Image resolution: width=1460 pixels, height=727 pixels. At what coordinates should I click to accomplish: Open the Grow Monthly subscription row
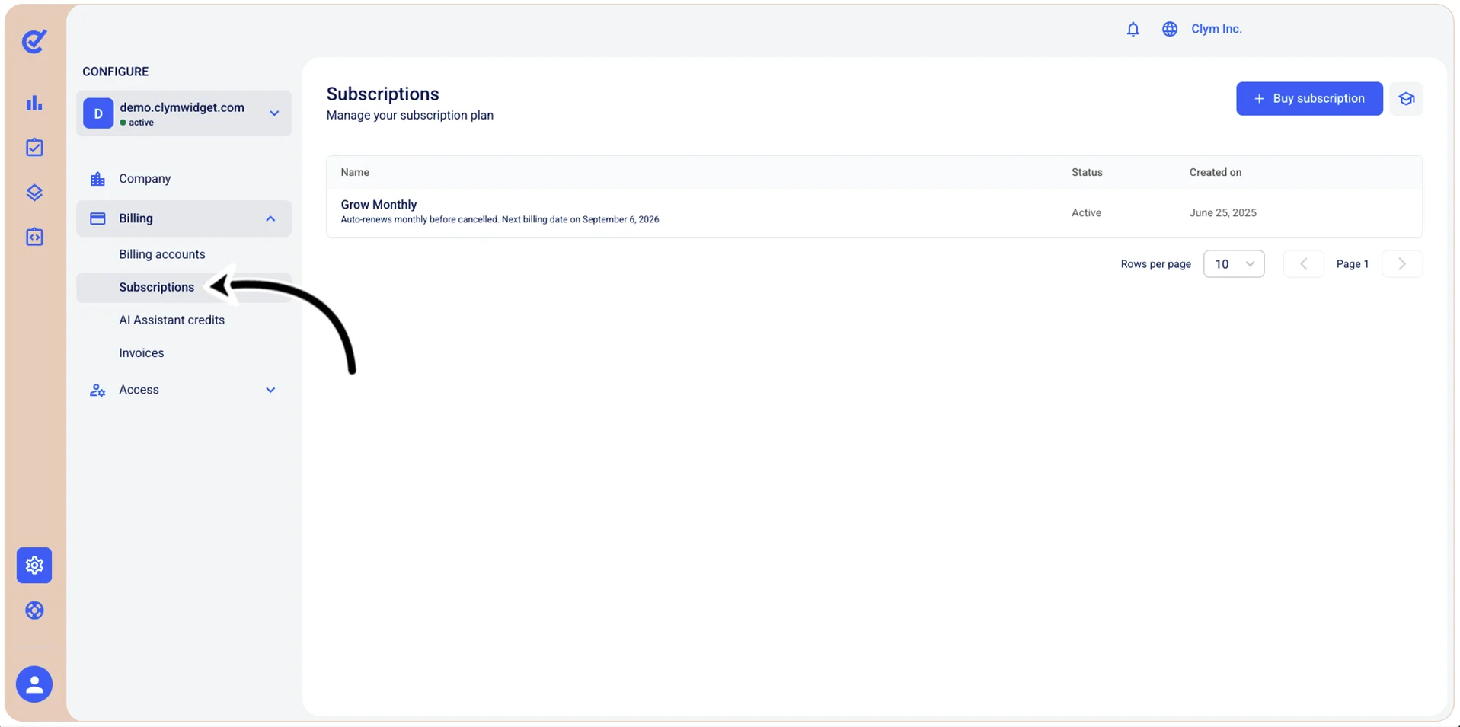874,212
